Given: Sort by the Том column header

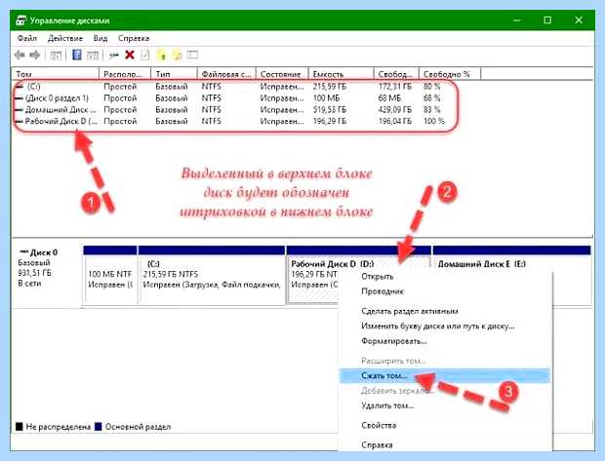Looking at the screenshot, I should (56, 74).
